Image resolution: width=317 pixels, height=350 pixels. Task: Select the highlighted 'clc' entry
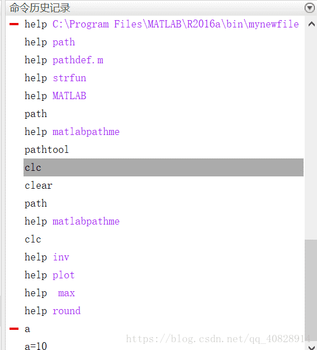click(x=164, y=167)
